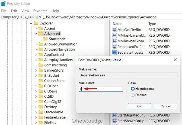The height and width of the screenshot is (125, 182).
Task: Expand the CIDSave key
Action: tap(36, 91)
